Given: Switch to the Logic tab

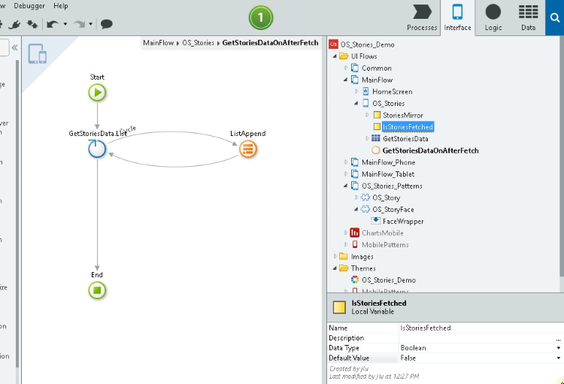Looking at the screenshot, I should [493, 18].
